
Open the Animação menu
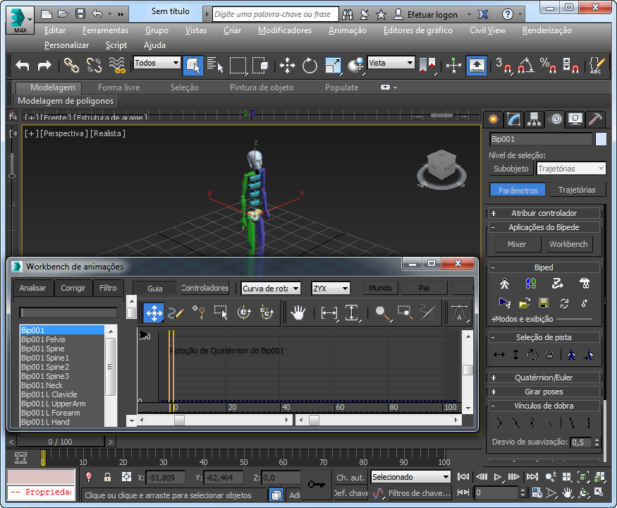(x=348, y=30)
